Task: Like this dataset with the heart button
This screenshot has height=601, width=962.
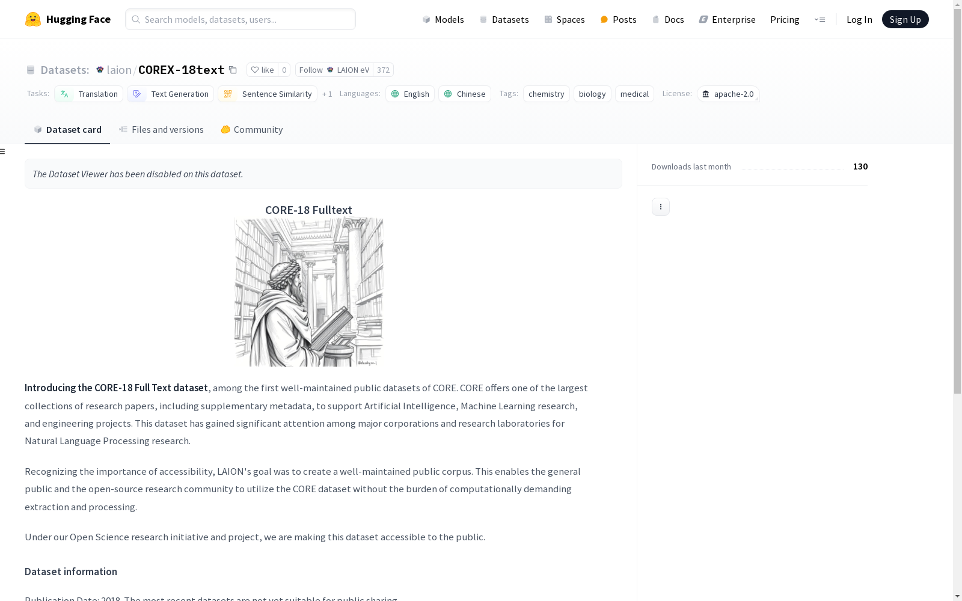Action: [262, 70]
